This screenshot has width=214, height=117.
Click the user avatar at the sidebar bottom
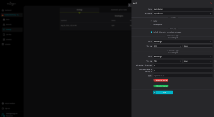[3, 114]
